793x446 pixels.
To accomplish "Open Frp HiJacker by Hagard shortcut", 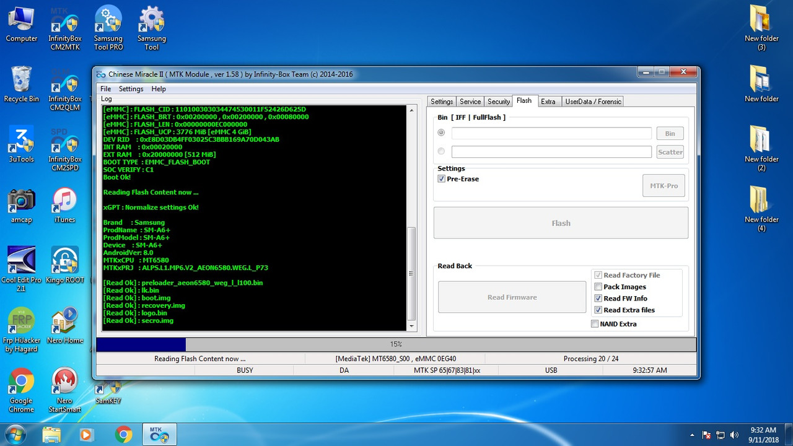I will (x=22, y=330).
